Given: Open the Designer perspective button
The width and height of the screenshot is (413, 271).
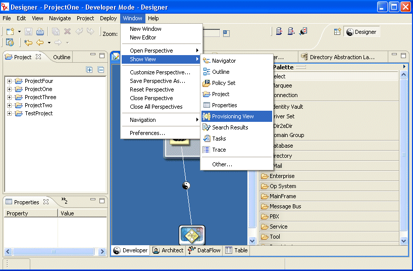Looking at the screenshot, I should pos(361,32).
